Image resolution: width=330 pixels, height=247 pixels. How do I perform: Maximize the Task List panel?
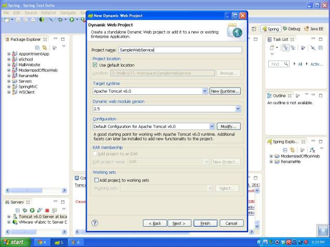click(x=321, y=39)
